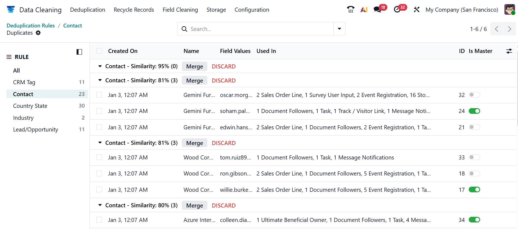
Task: Open the activities clock icon
Action: (397, 10)
